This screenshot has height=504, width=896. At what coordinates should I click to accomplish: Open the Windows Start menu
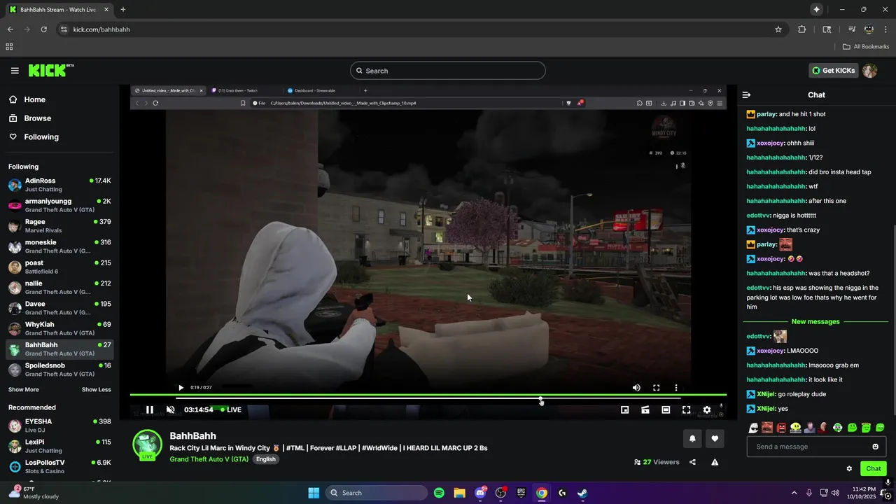314,493
